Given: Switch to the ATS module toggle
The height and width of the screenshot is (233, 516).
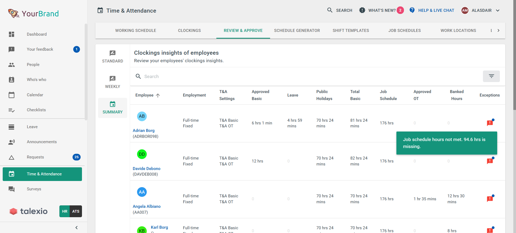Looking at the screenshot, I should (76, 211).
